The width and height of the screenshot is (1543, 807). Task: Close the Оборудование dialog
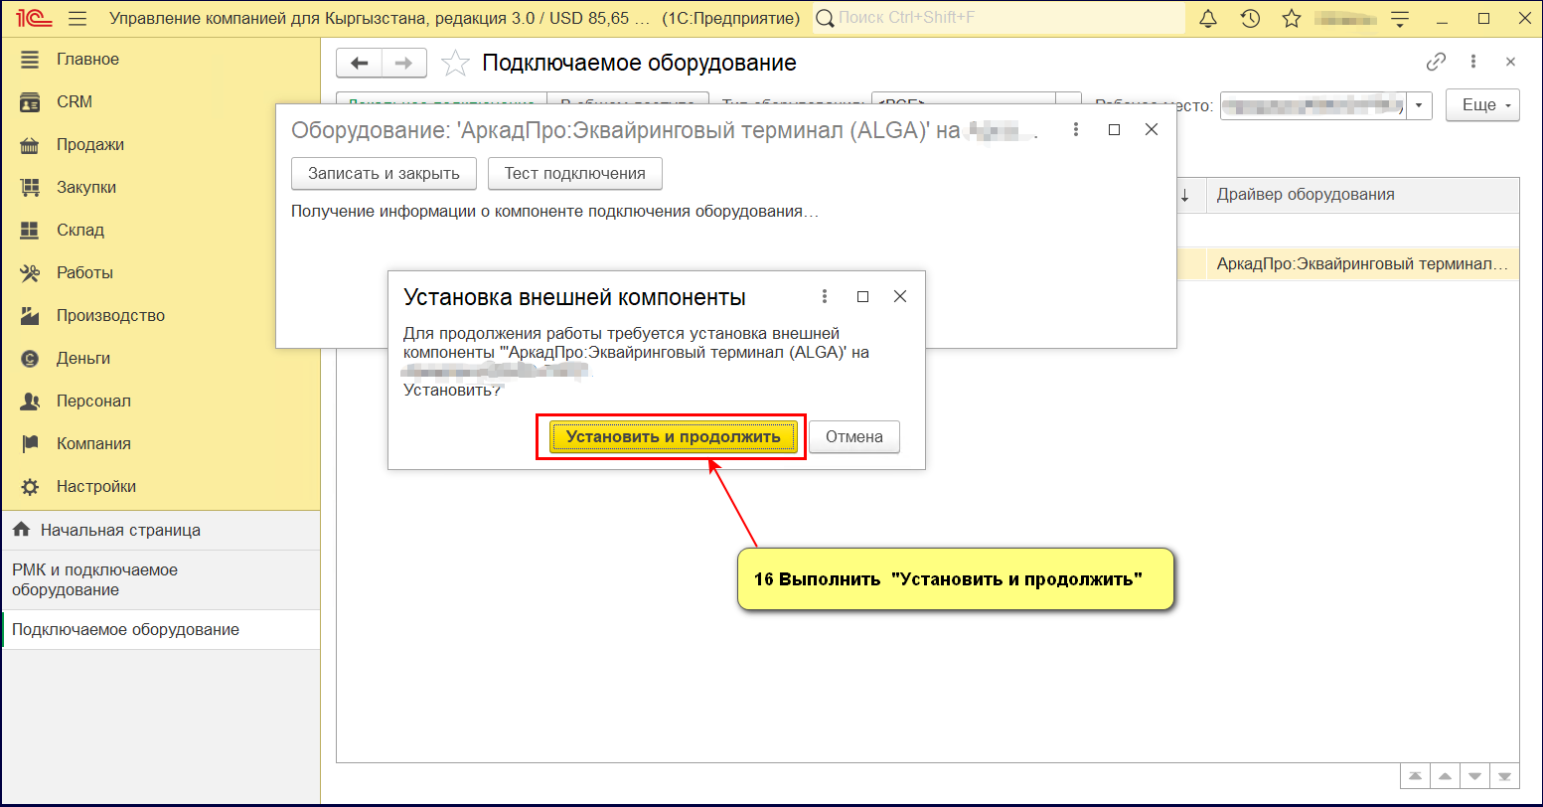(x=1152, y=130)
